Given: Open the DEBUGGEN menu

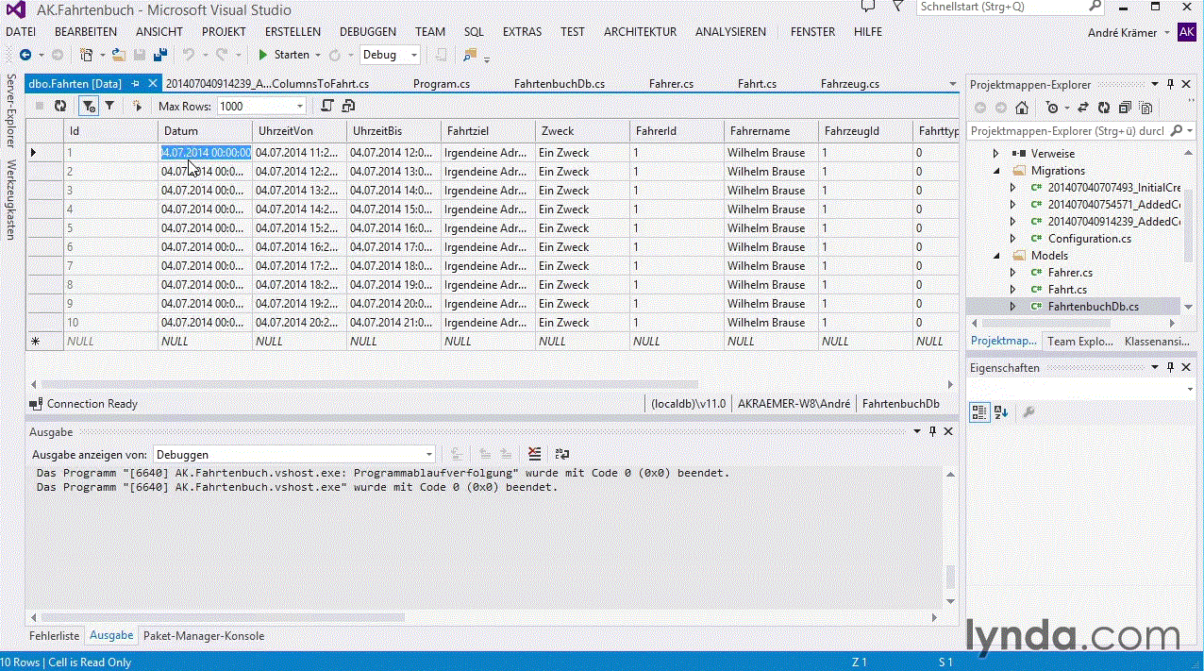Looking at the screenshot, I should point(368,31).
